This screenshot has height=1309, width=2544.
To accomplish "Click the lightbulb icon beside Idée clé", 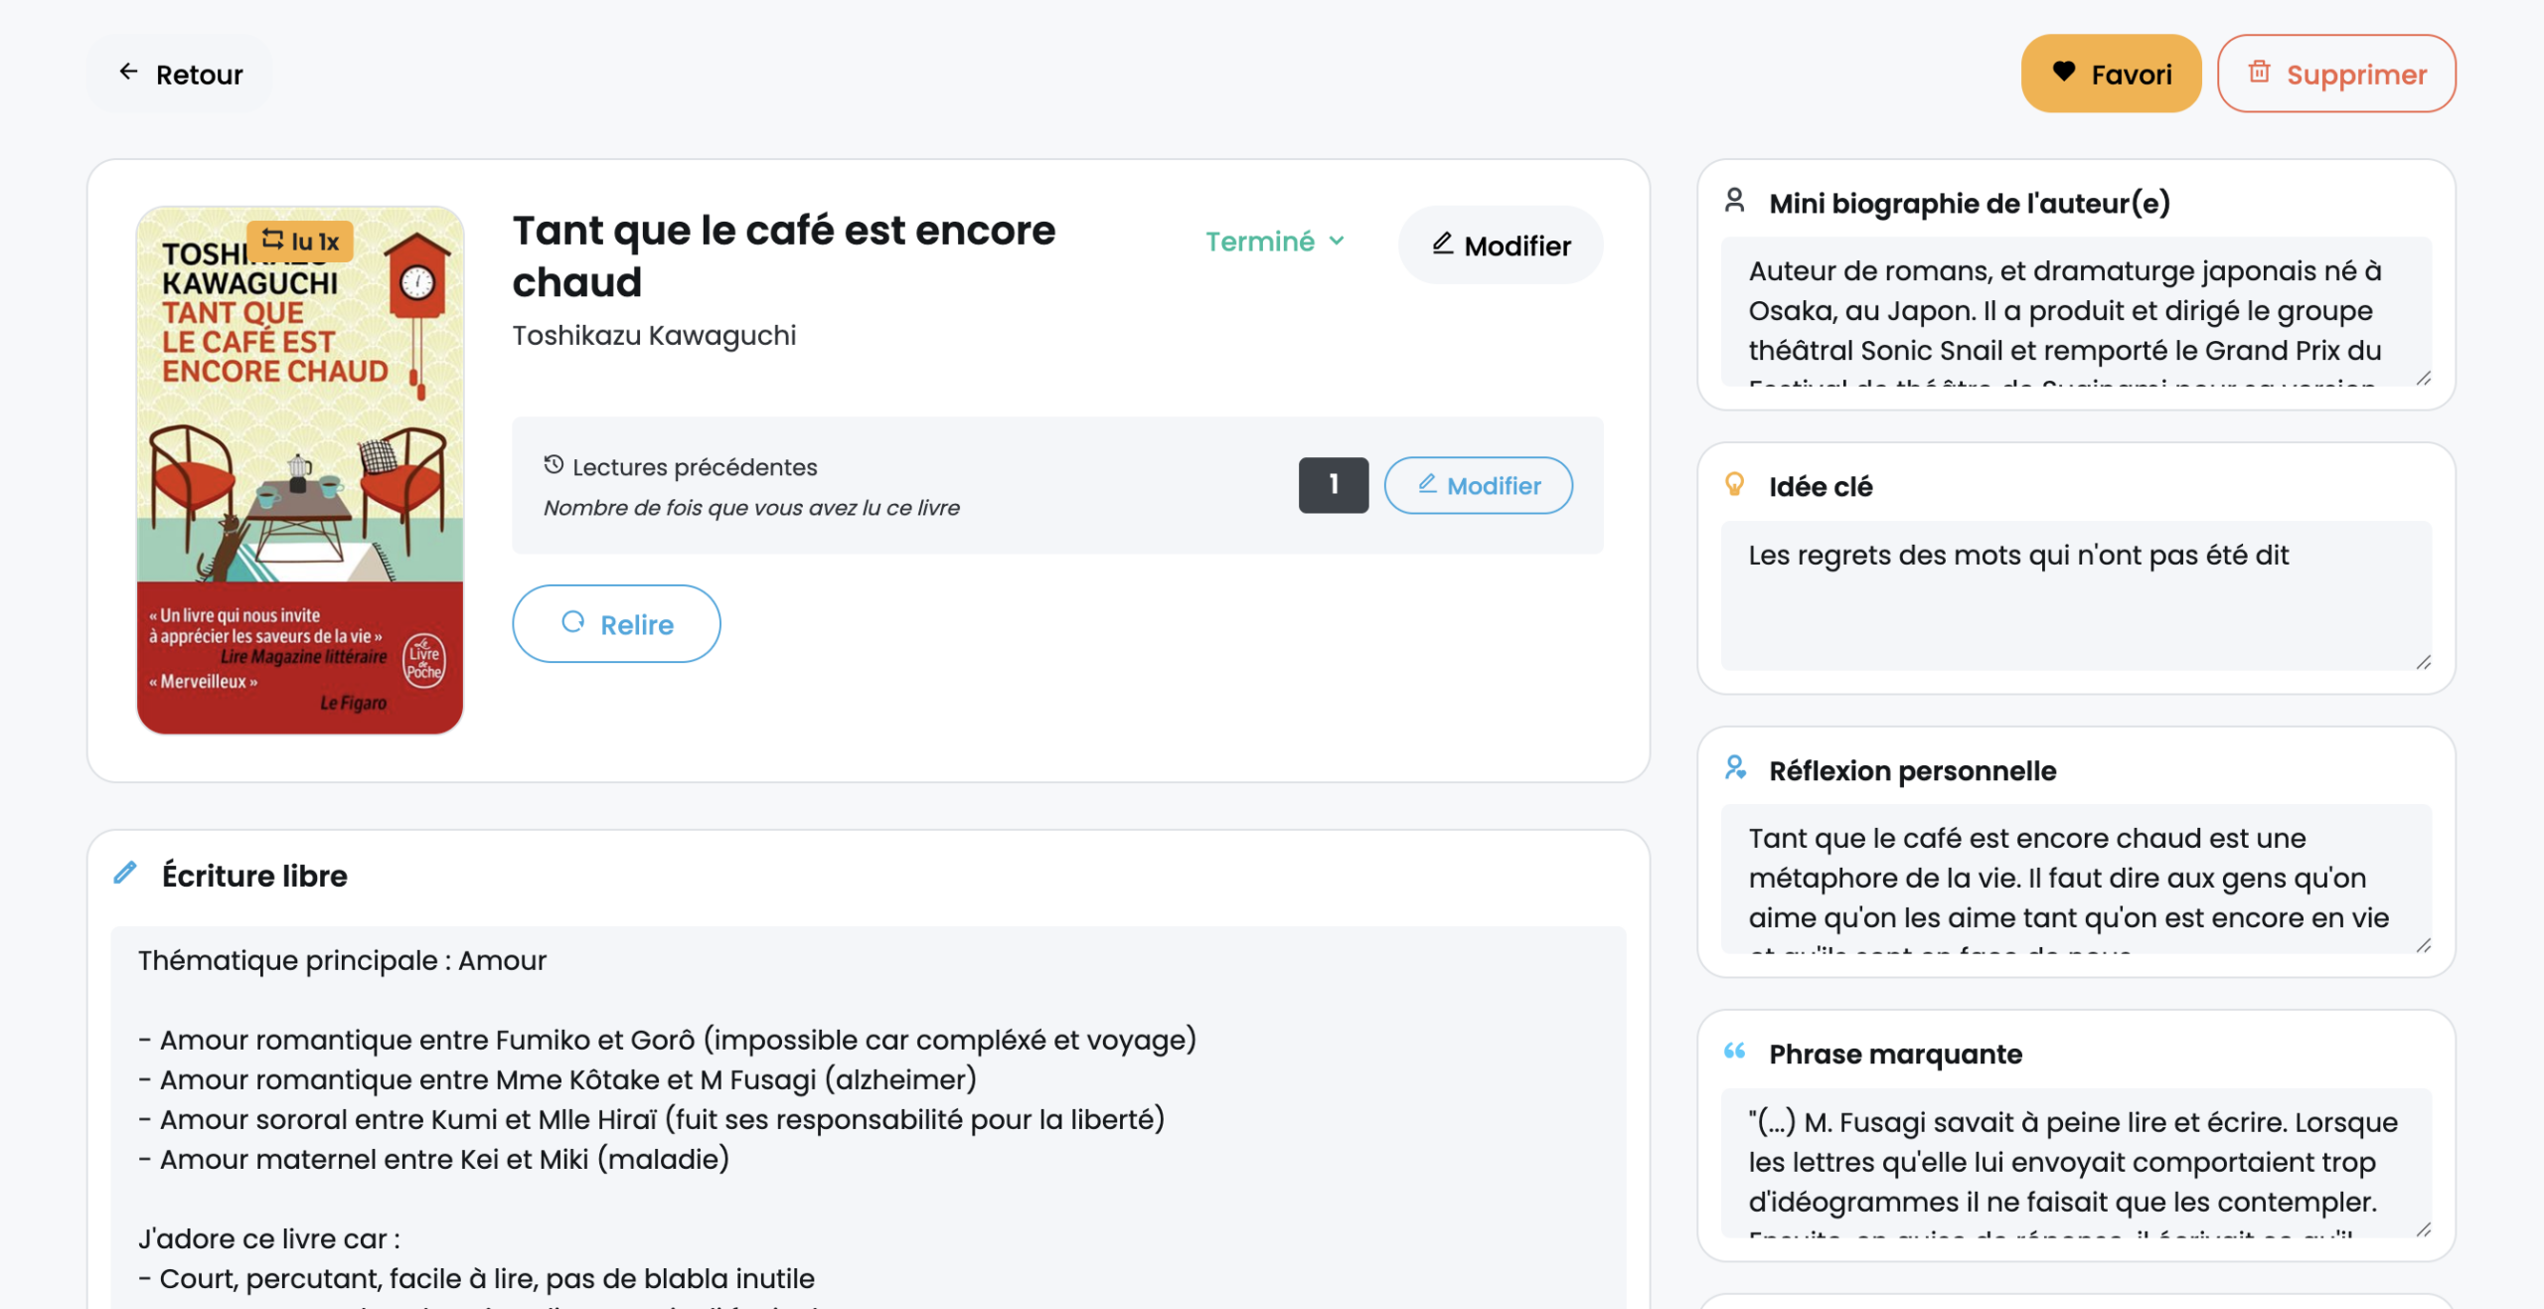I will point(1734,484).
